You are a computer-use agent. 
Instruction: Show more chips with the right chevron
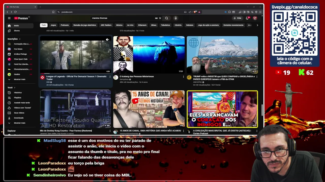(x=257, y=25)
